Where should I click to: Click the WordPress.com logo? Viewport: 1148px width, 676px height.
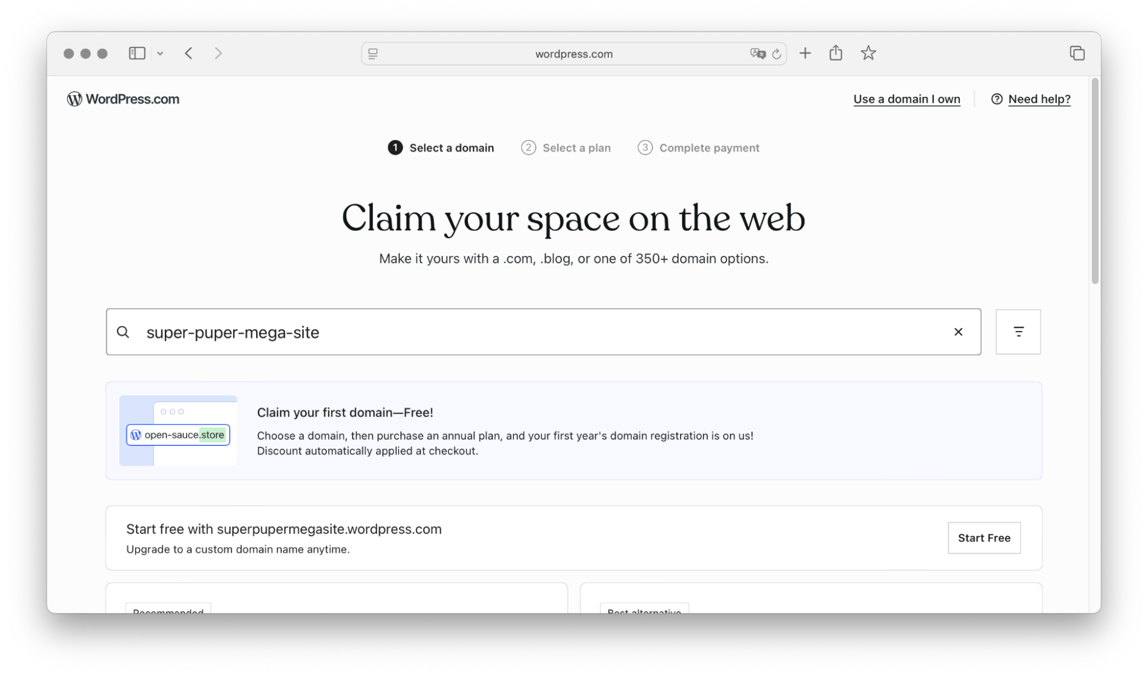[123, 99]
